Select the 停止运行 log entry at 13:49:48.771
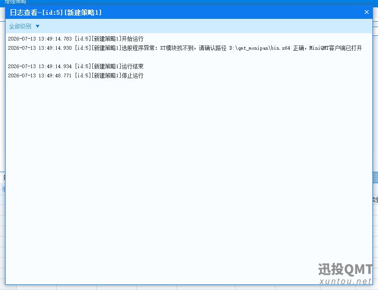The width and height of the screenshot is (378, 290). [76, 75]
